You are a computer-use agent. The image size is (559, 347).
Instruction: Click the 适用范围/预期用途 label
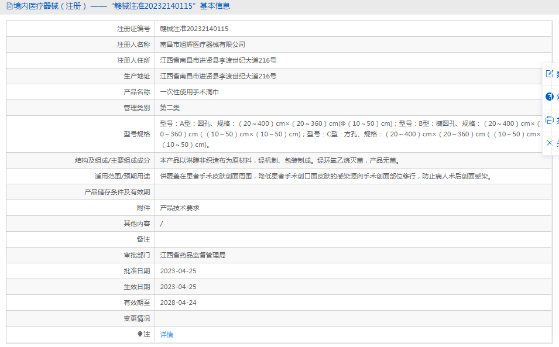(122, 176)
